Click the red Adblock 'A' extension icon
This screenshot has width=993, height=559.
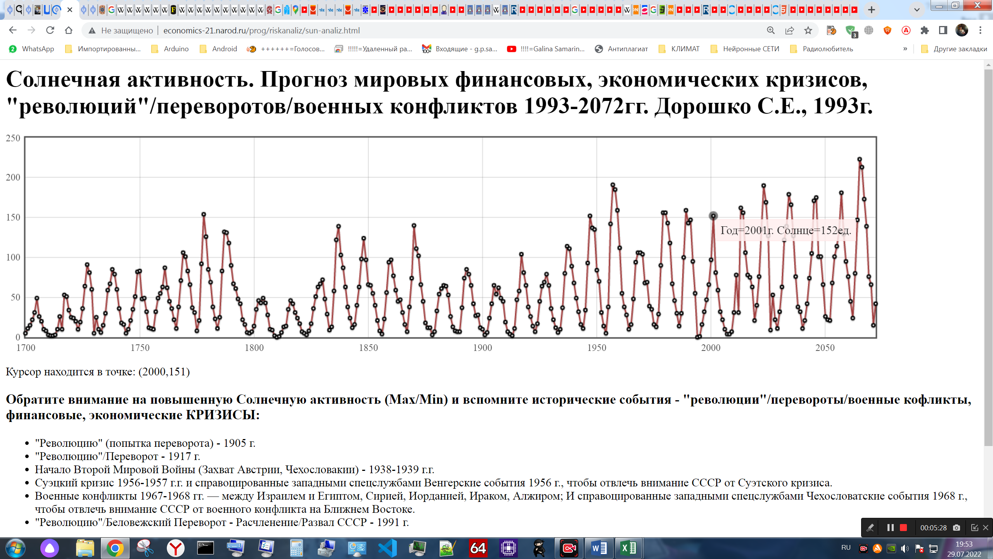[906, 30]
